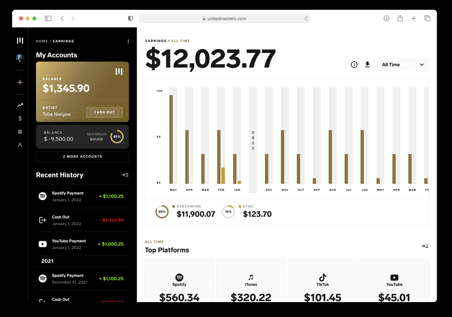Click the YouTube platform card icon

(x=394, y=277)
